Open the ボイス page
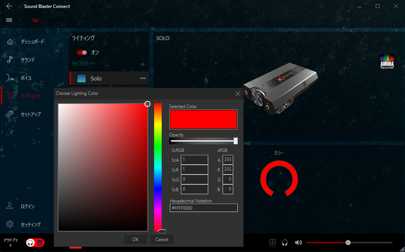The height and width of the screenshot is (252, 405). pyautogui.click(x=25, y=78)
